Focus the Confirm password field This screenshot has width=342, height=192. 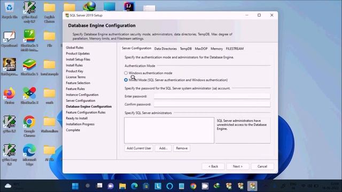[212, 105]
